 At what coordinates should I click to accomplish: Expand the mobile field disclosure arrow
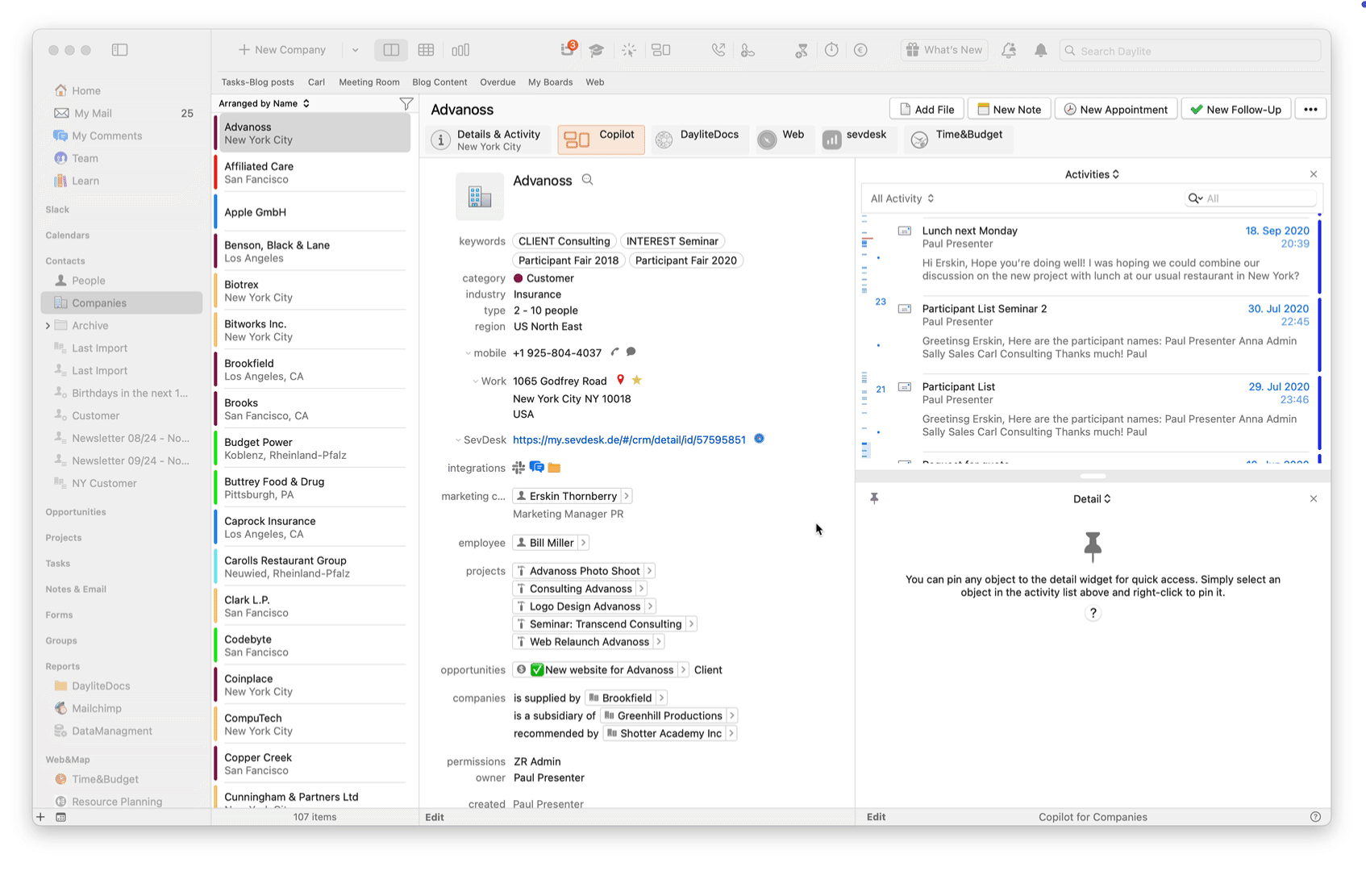(468, 353)
